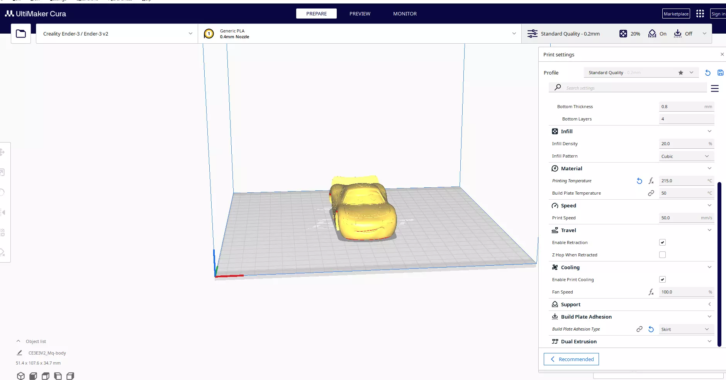Screen dimensions: 726x380
Task: Collapse the Speed section
Action: coord(709,205)
